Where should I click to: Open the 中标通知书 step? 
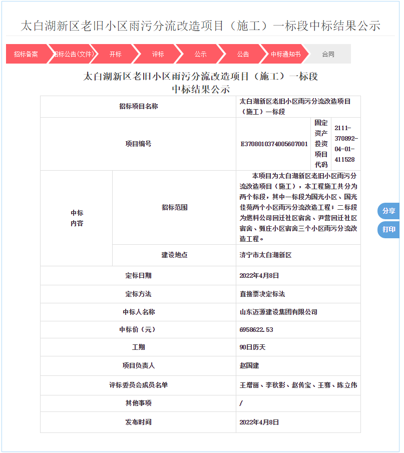285,54
